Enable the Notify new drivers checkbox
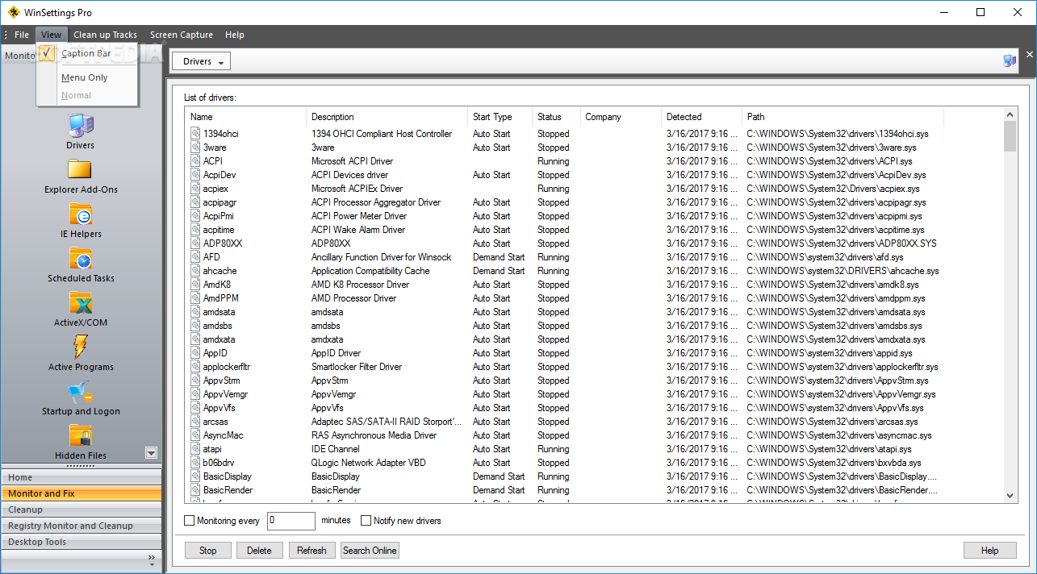The height and width of the screenshot is (574, 1037). pos(366,521)
